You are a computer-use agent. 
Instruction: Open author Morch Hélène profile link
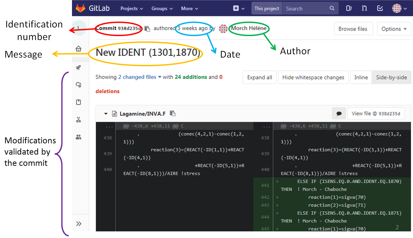pyautogui.click(x=249, y=29)
